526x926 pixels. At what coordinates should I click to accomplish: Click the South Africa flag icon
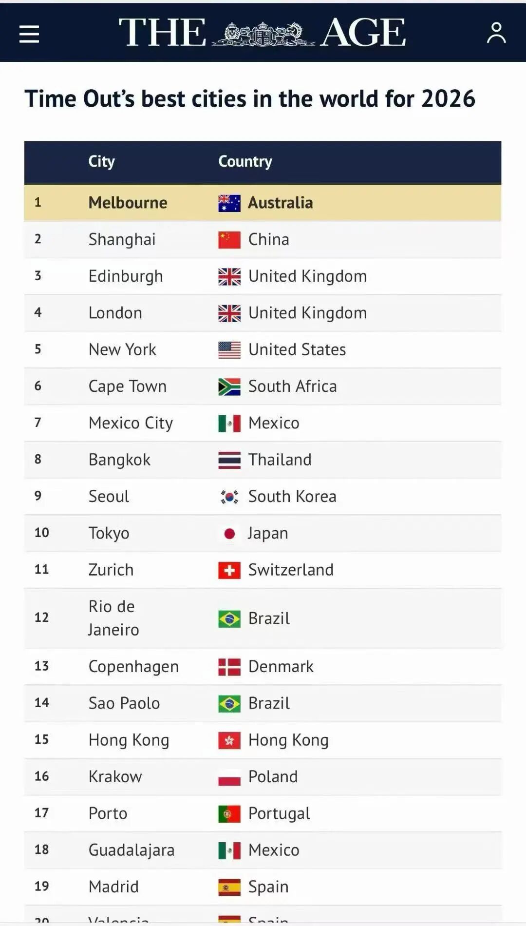[229, 386]
